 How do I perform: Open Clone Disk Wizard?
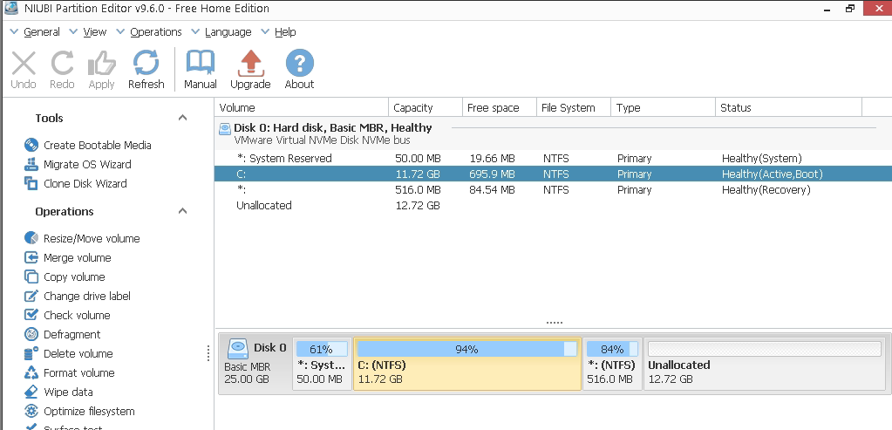85,184
